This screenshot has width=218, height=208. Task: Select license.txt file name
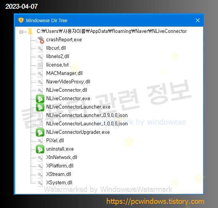tap(57, 65)
